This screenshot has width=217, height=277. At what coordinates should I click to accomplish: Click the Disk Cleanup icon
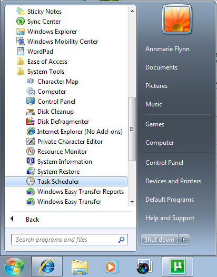31,112
